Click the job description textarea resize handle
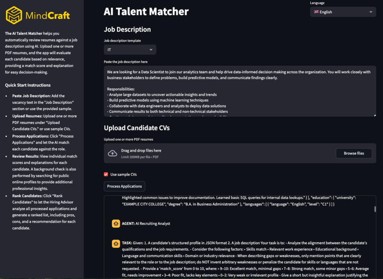383x279 pixels. point(375,115)
